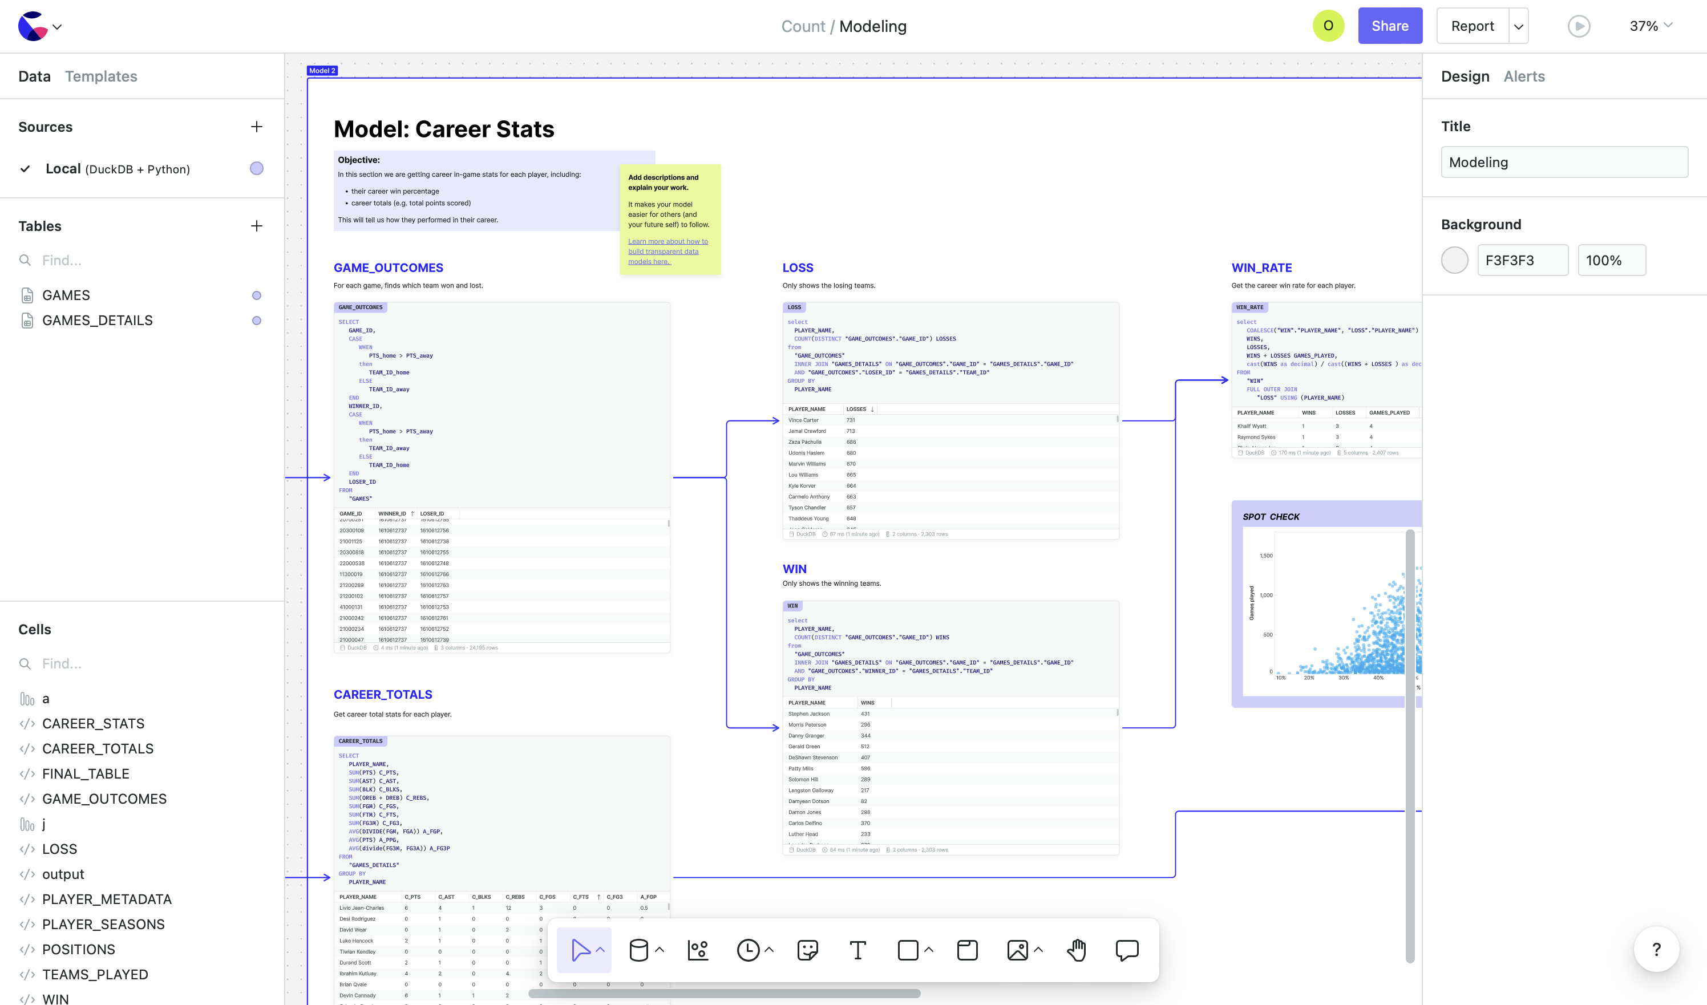The width and height of the screenshot is (1707, 1005).
Task: Toggle the GAMES table status indicator
Action: click(256, 294)
